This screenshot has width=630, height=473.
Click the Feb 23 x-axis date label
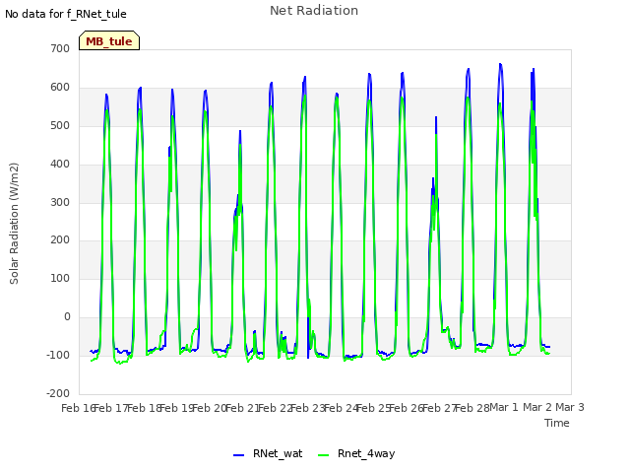tap(308, 408)
